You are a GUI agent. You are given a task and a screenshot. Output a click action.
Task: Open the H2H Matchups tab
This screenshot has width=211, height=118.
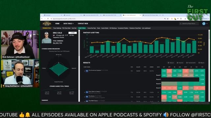pos(113,28)
